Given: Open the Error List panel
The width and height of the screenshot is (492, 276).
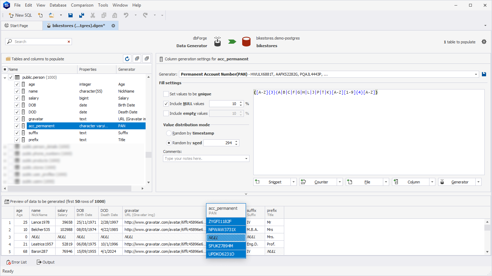Looking at the screenshot, I should point(17,262).
